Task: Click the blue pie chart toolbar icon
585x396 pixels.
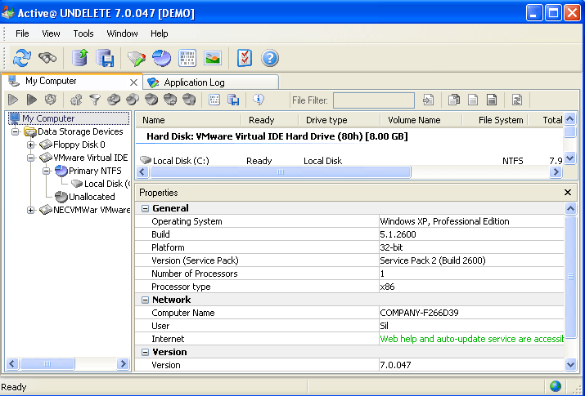Action: coord(162,58)
